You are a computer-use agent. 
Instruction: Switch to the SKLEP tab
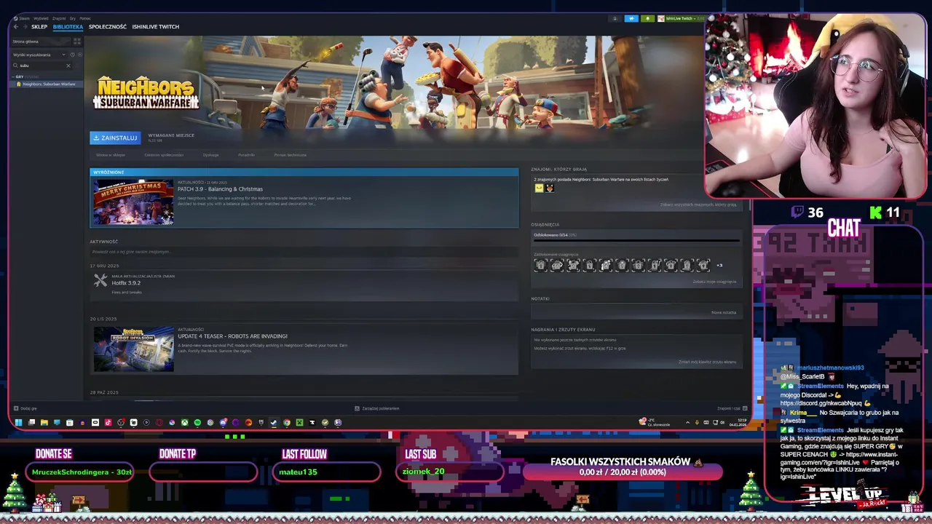39,27
